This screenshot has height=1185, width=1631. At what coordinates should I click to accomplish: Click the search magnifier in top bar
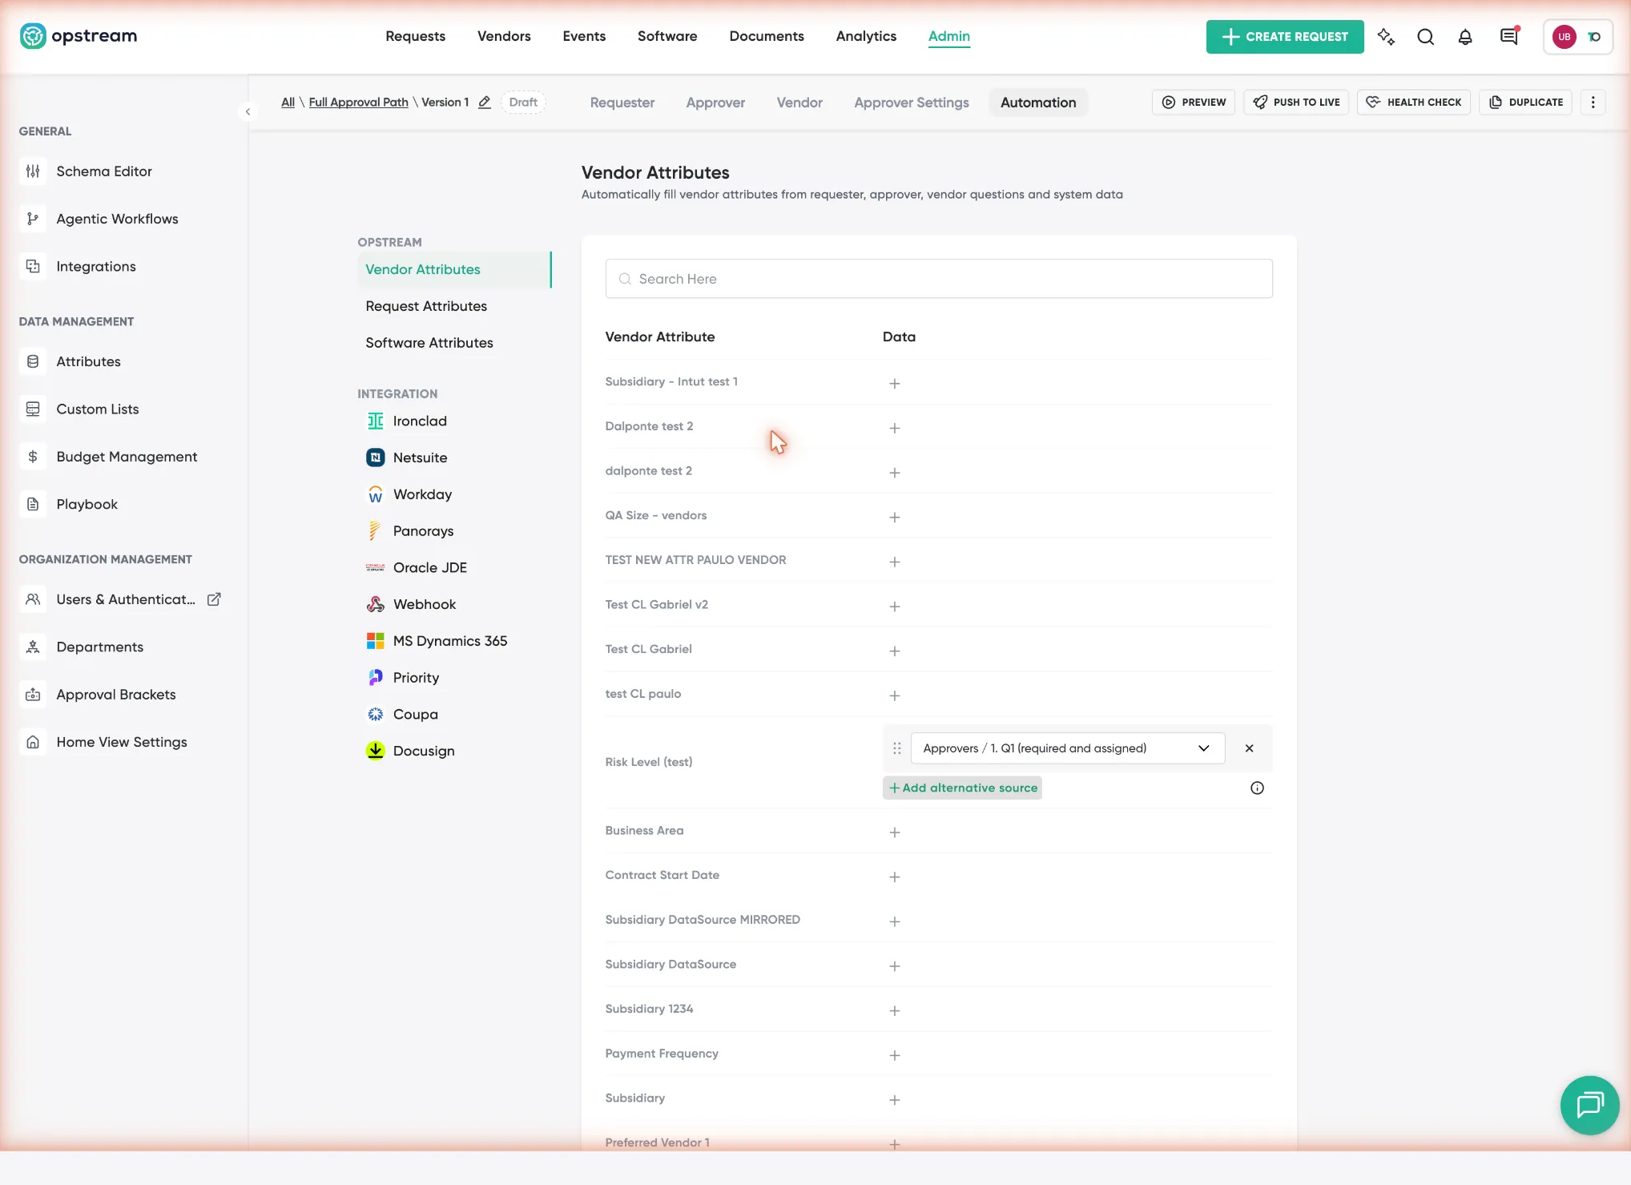point(1426,37)
